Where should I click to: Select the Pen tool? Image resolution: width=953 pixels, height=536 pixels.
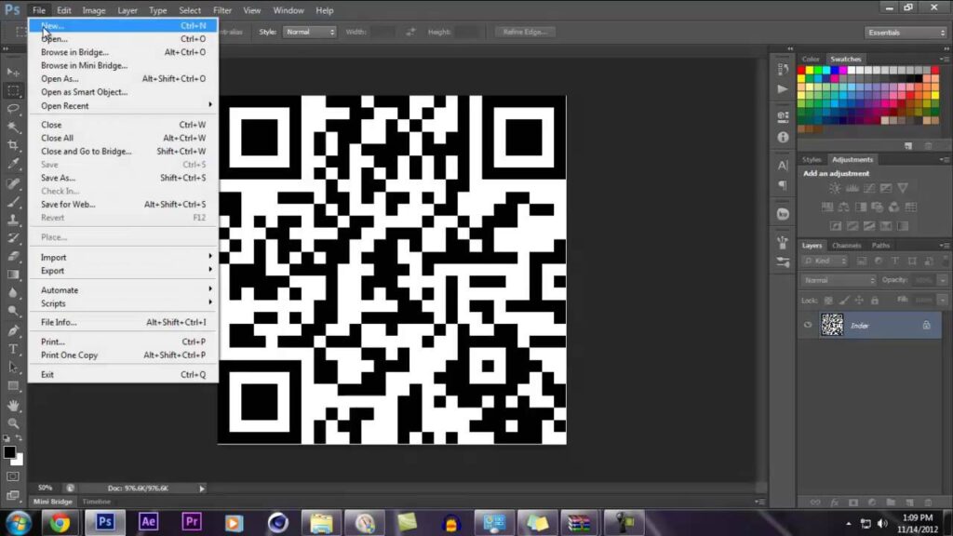tap(13, 330)
